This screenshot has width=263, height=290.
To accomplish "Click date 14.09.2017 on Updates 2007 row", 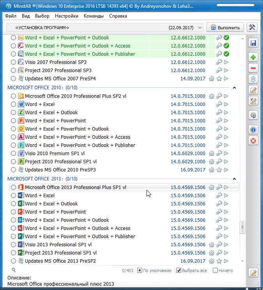I will click(x=193, y=79).
